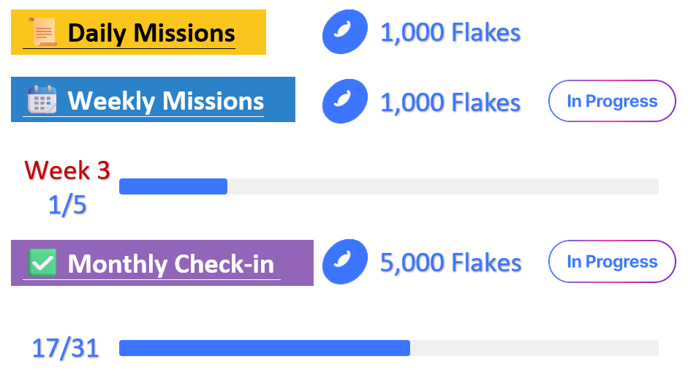The width and height of the screenshot is (696, 389).
Task: Open the Weekly Missions heading
Action: pos(165,101)
